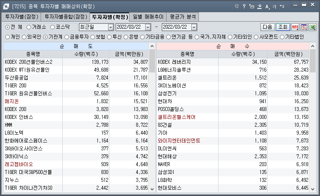Viewport: 320px width, 196px height.
Task: Switch to the 평균가 분석 tab
Action: tap(183, 17)
